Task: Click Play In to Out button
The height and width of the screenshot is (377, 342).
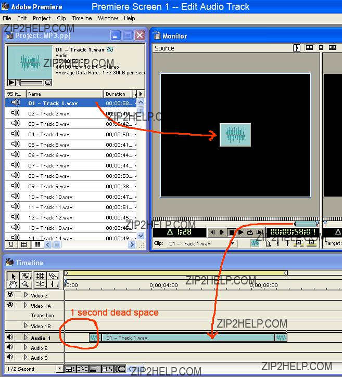Action: click(x=259, y=232)
